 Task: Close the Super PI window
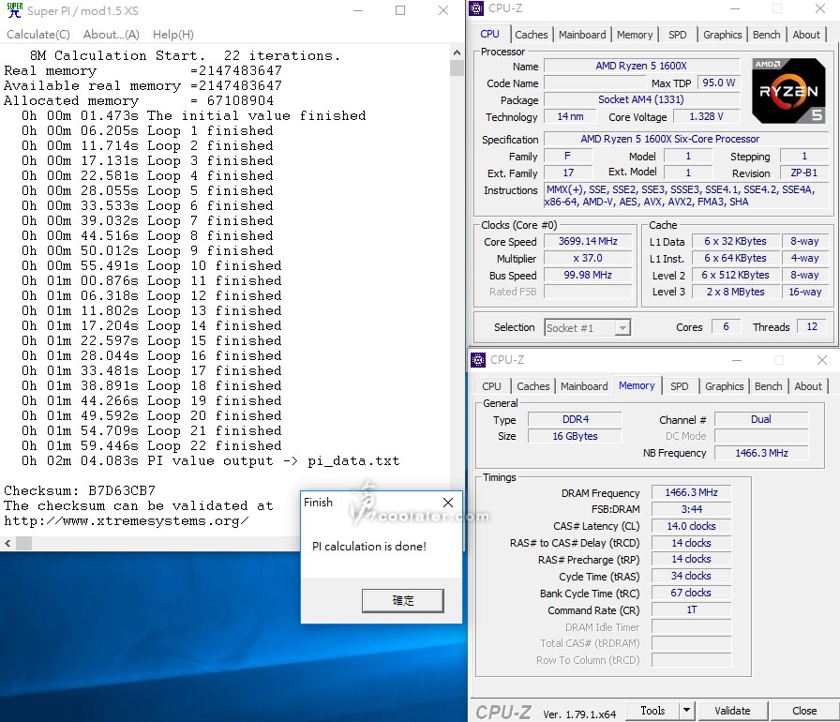[443, 10]
